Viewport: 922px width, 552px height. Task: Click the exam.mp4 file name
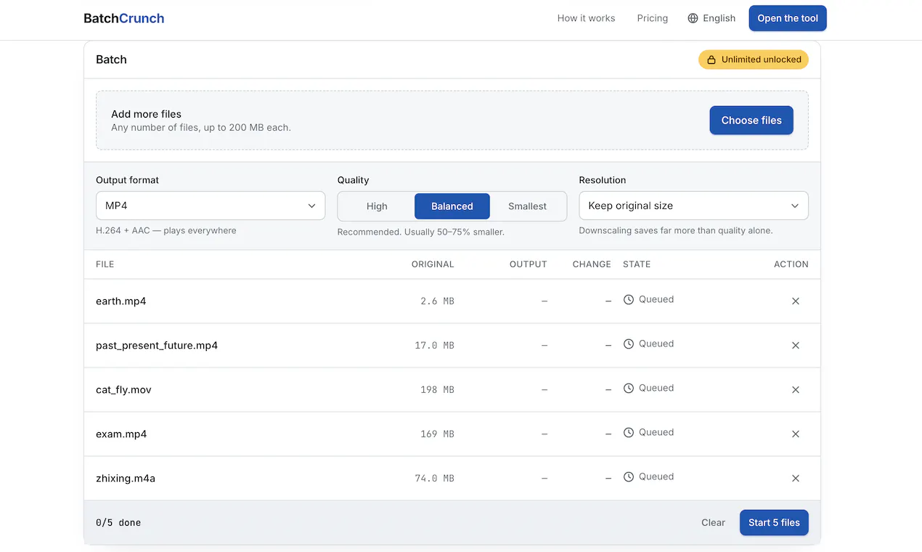point(121,434)
